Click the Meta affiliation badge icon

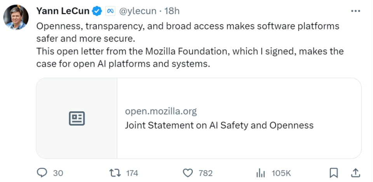pos(110,11)
